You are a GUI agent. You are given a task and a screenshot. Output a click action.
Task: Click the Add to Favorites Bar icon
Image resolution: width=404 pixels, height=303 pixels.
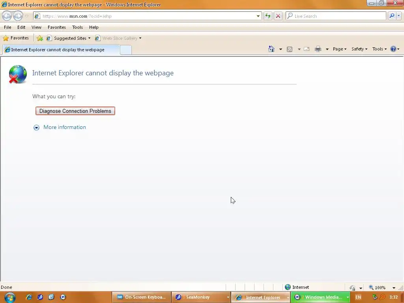[40, 38]
